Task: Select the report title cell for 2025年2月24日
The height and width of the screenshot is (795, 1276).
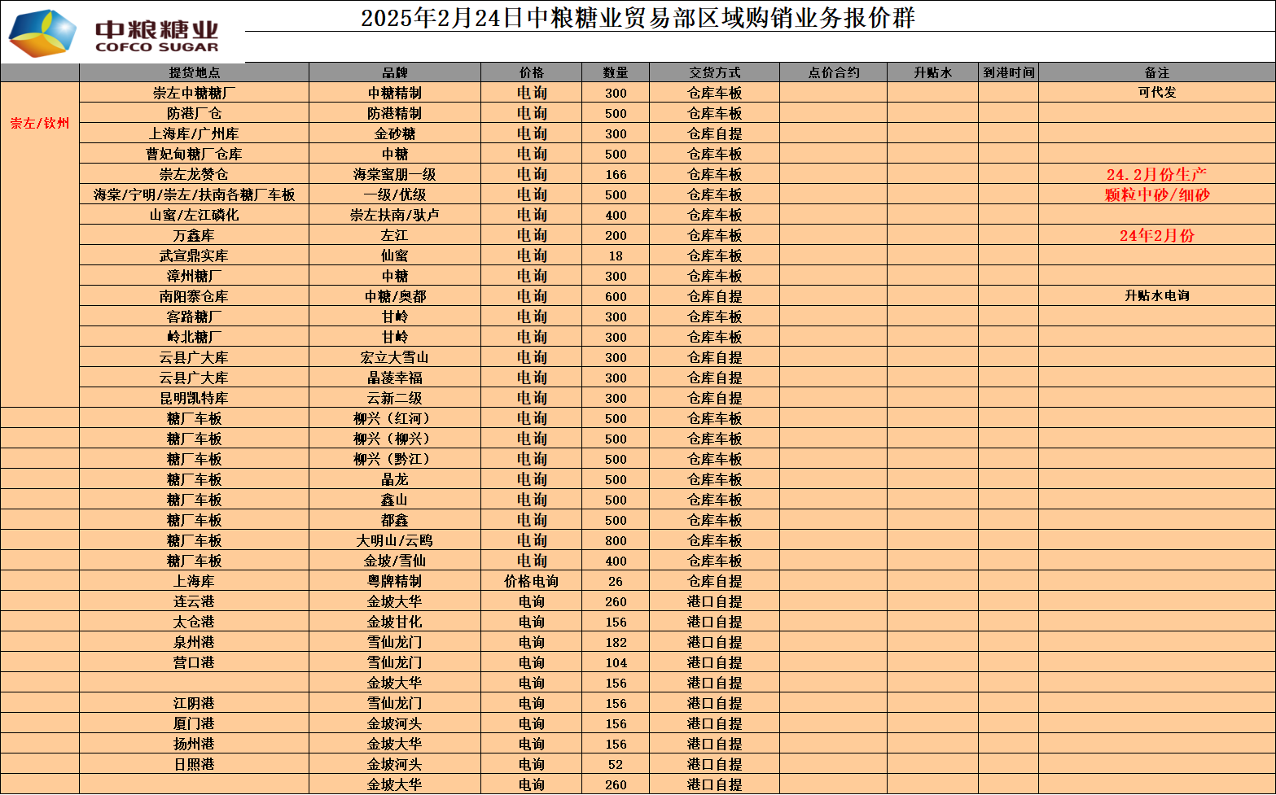Action: (x=638, y=17)
